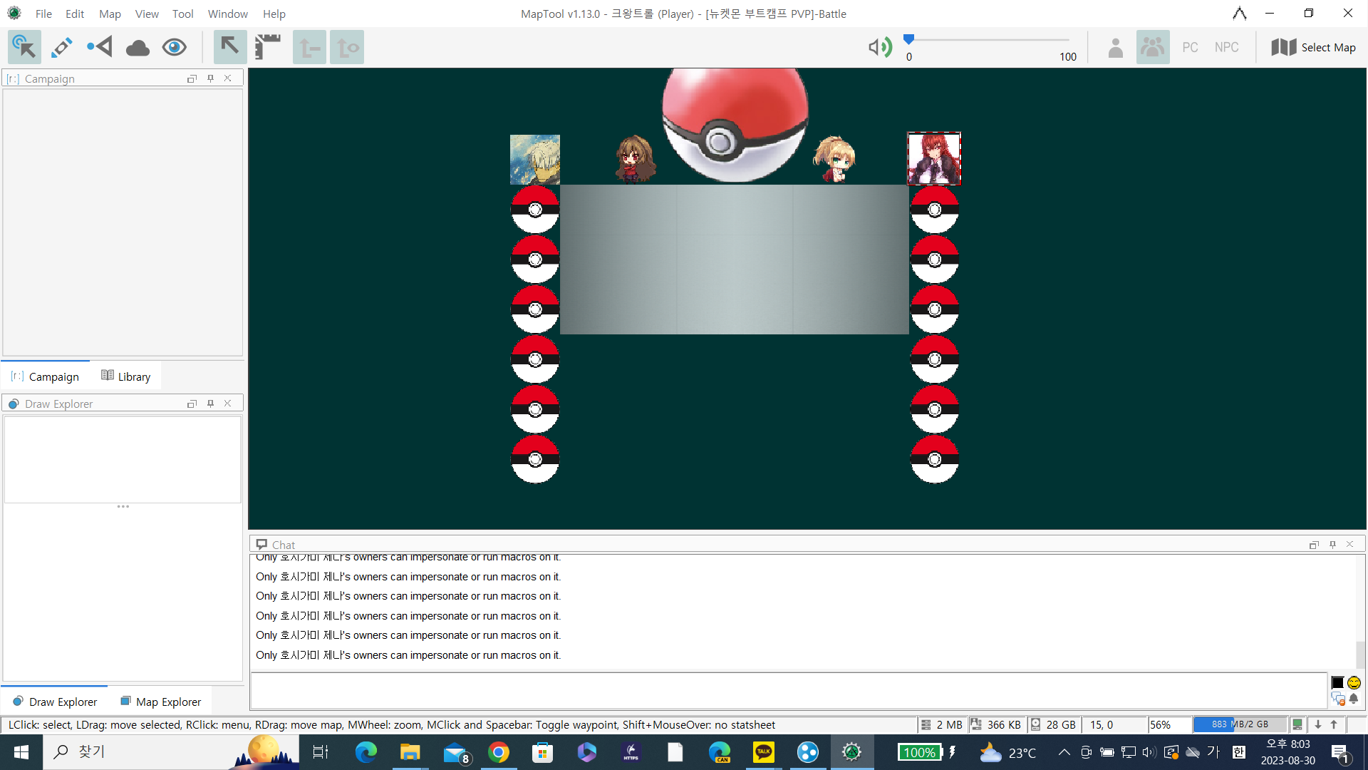This screenshot has width=1368, height=770.
Task: Toggle chat notification bell
Action: pos(1354,699)
